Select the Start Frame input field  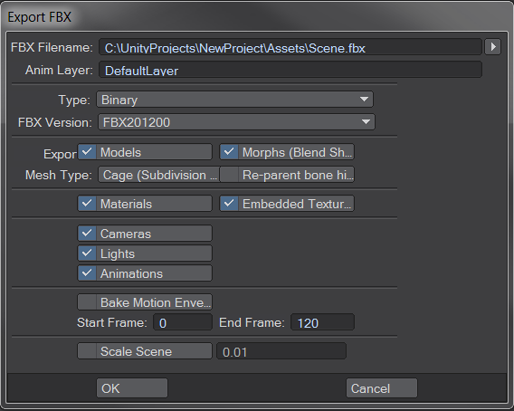tap(183, 322)
